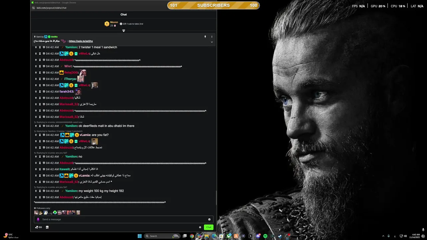Ban Wivr using the shield icon
427x240 pixels.
click(x=44, y=66)
